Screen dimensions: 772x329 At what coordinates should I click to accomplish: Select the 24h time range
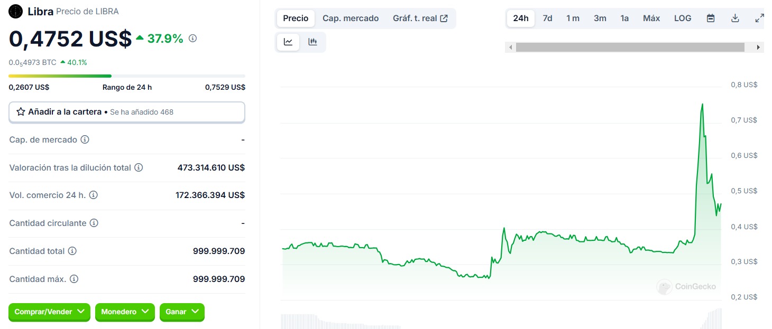pos(520,18)
